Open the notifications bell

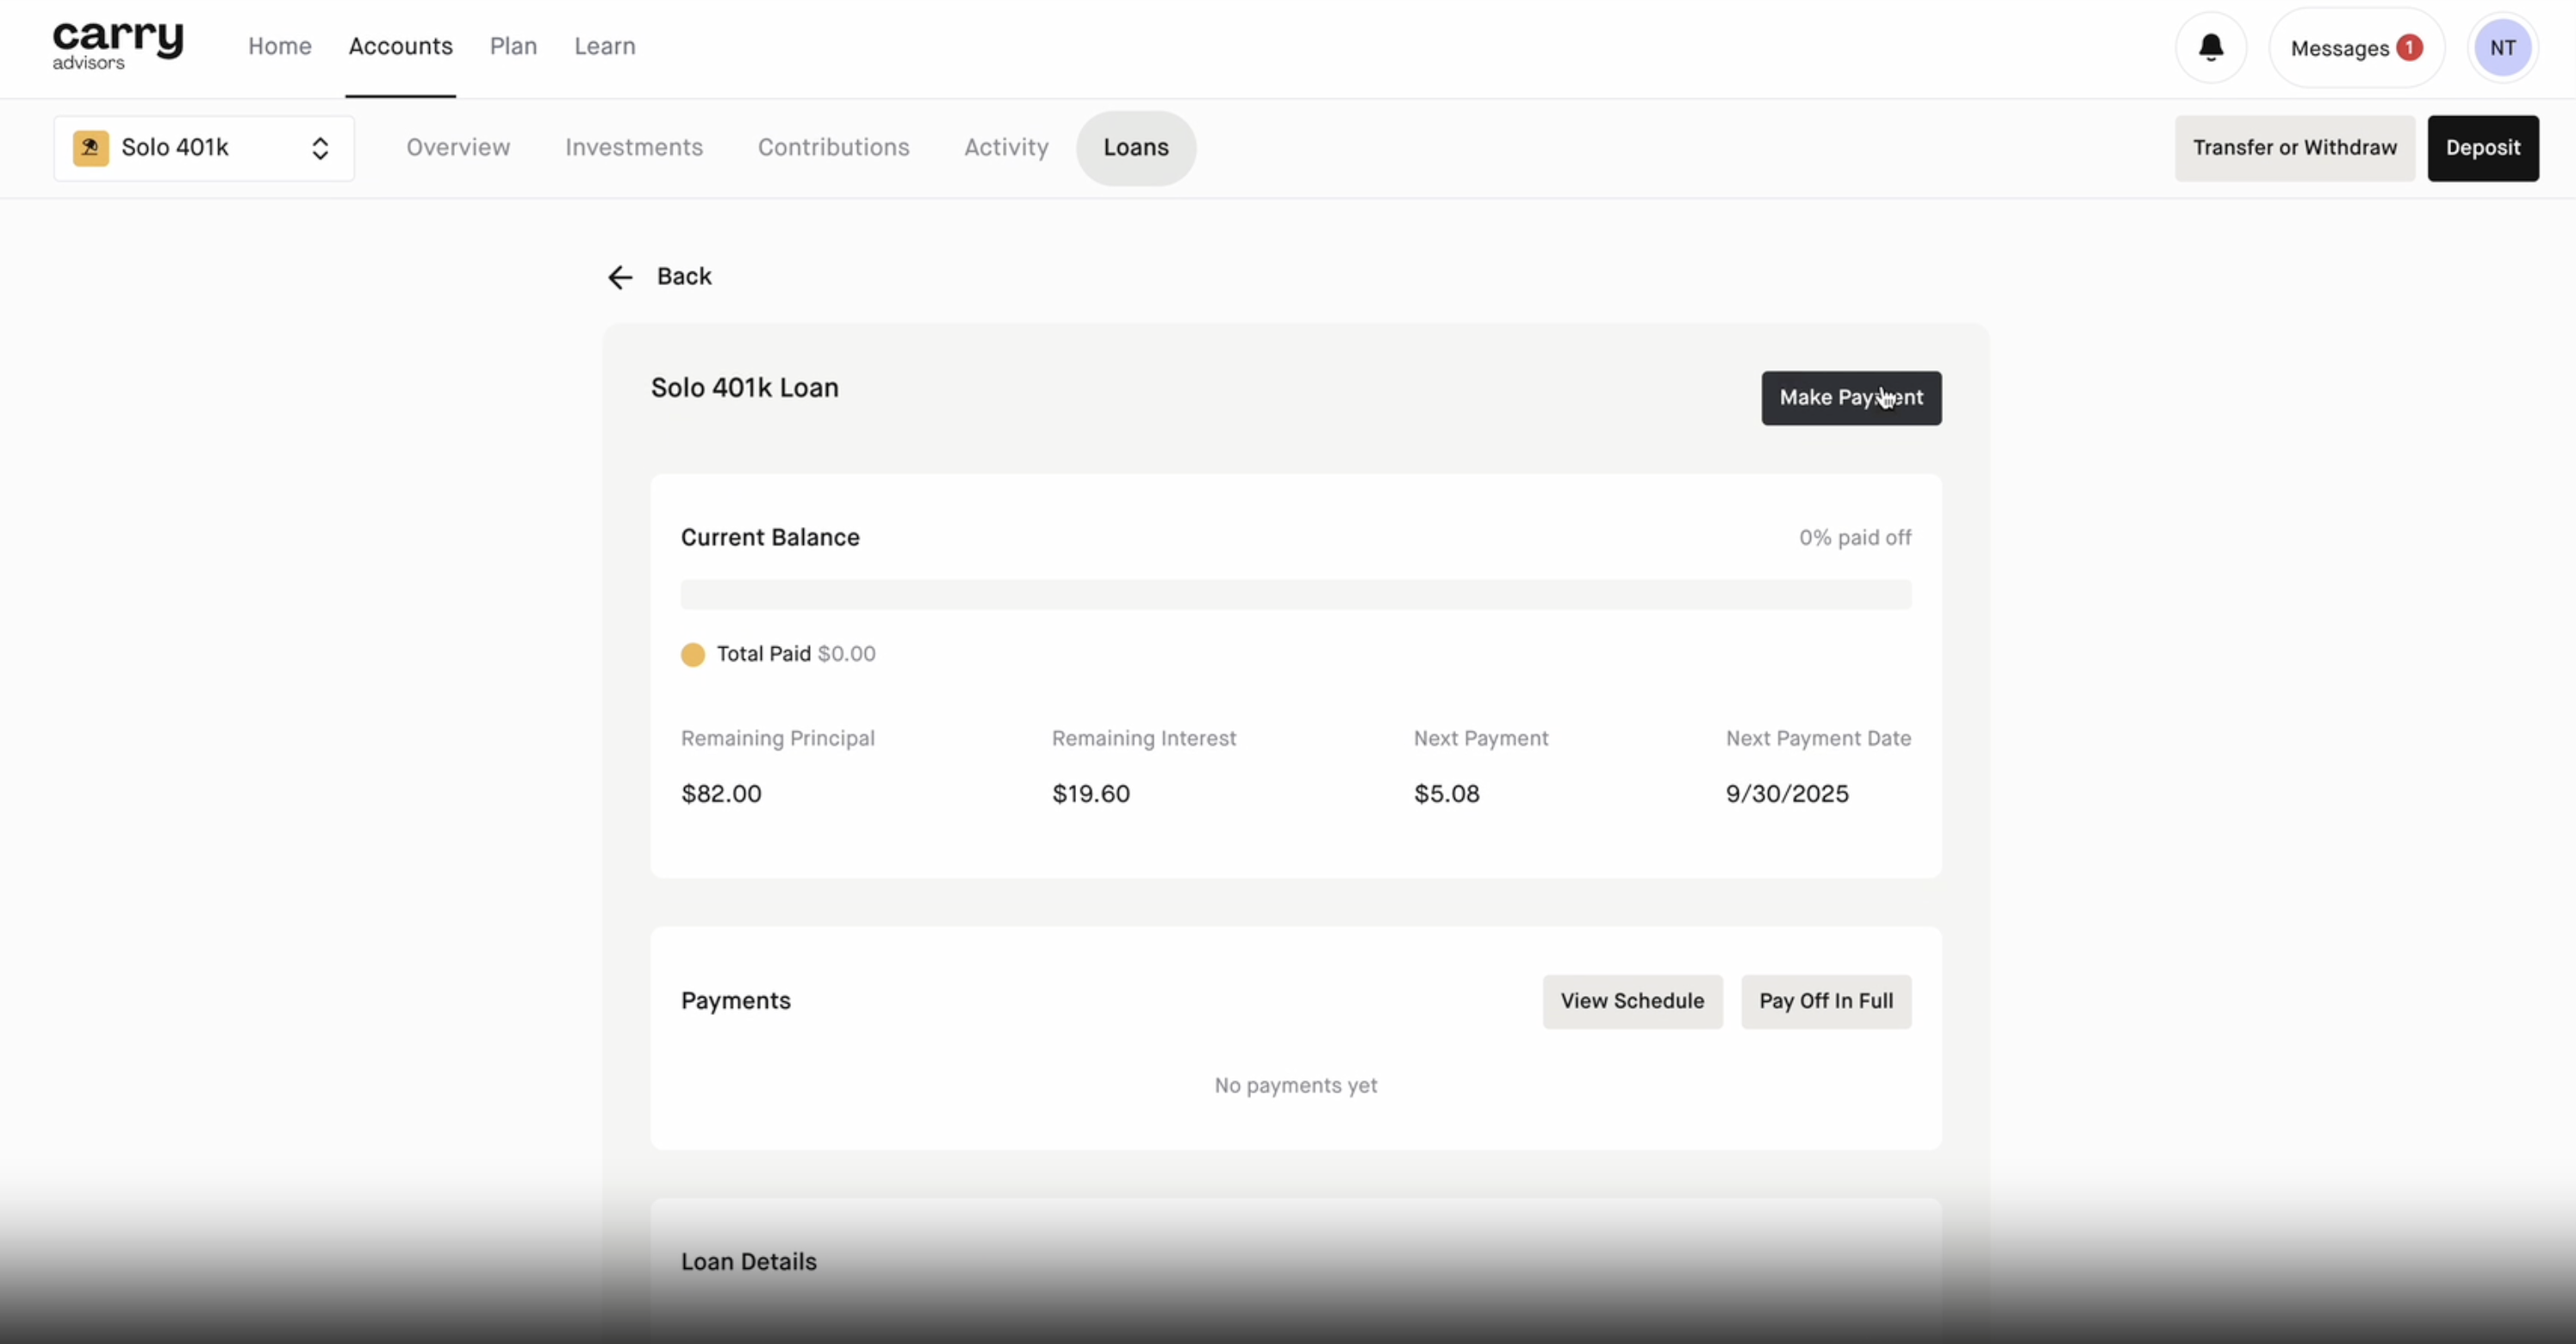pos(2211,47)
